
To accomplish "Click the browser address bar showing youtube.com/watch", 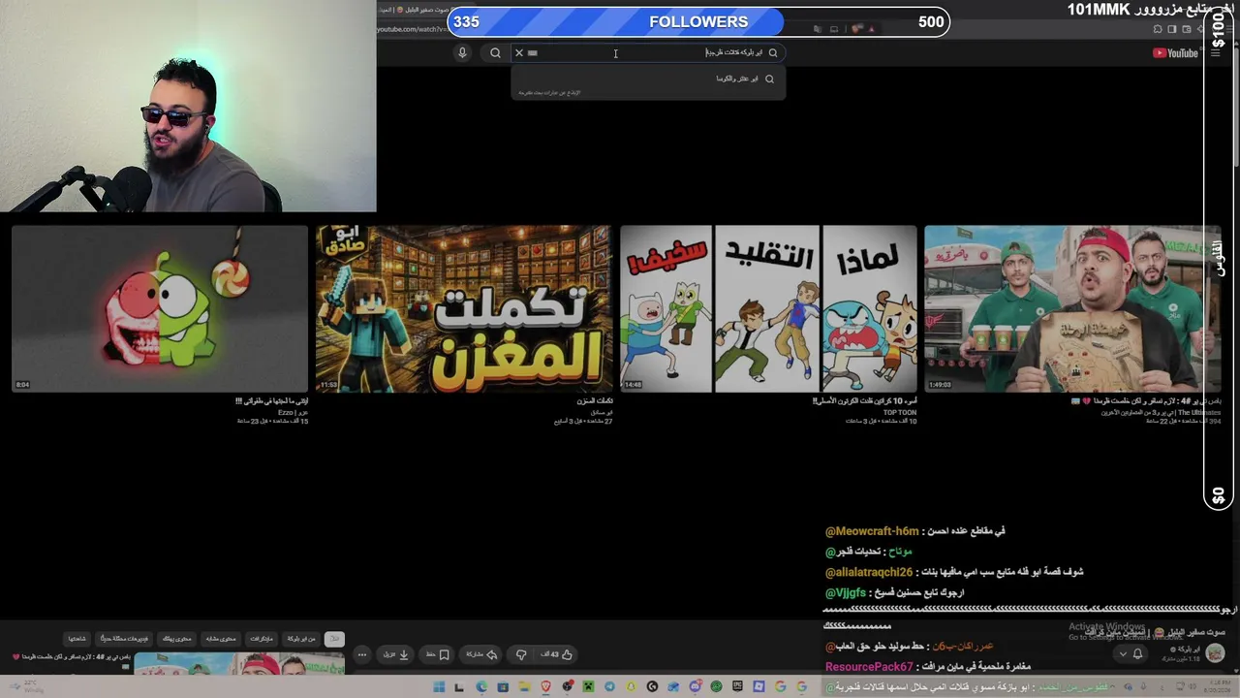I will point(412,29).
